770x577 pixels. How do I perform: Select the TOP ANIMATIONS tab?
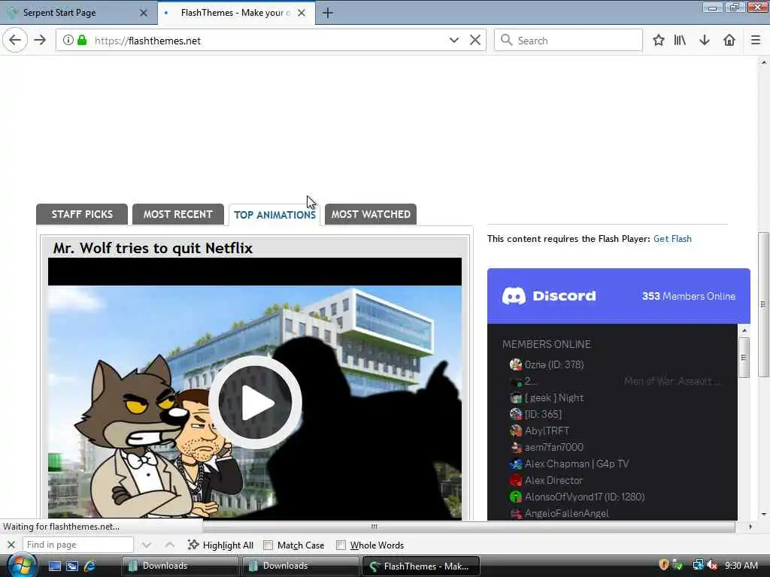[274, 215]
